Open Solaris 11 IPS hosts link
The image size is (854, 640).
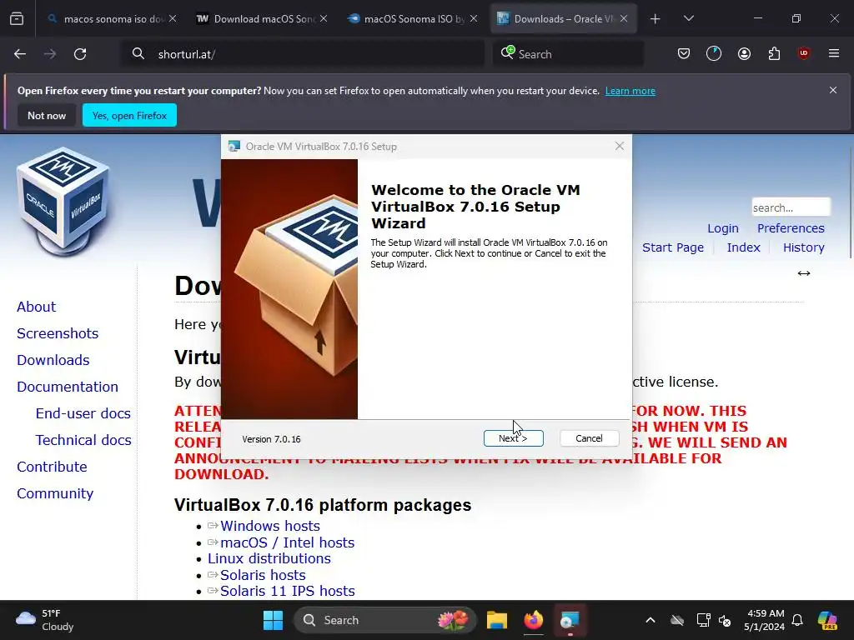(288, 591)
